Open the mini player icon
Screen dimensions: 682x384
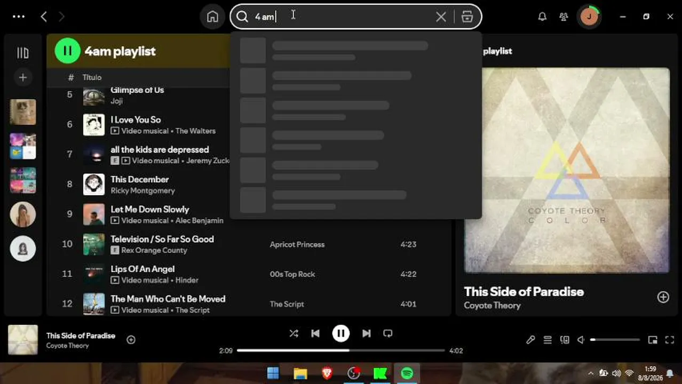pos(653,340)
